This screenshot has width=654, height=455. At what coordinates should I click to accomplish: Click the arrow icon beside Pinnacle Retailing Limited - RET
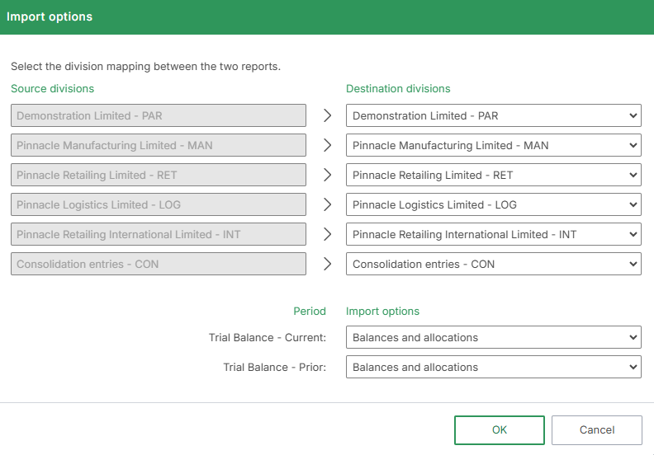pyautogui.click(x=327, y=175)
